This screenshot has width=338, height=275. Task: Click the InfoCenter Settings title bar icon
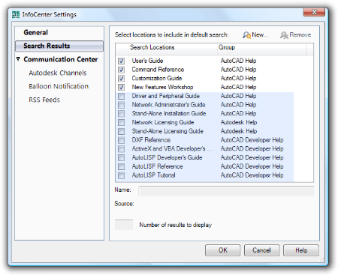16,14
